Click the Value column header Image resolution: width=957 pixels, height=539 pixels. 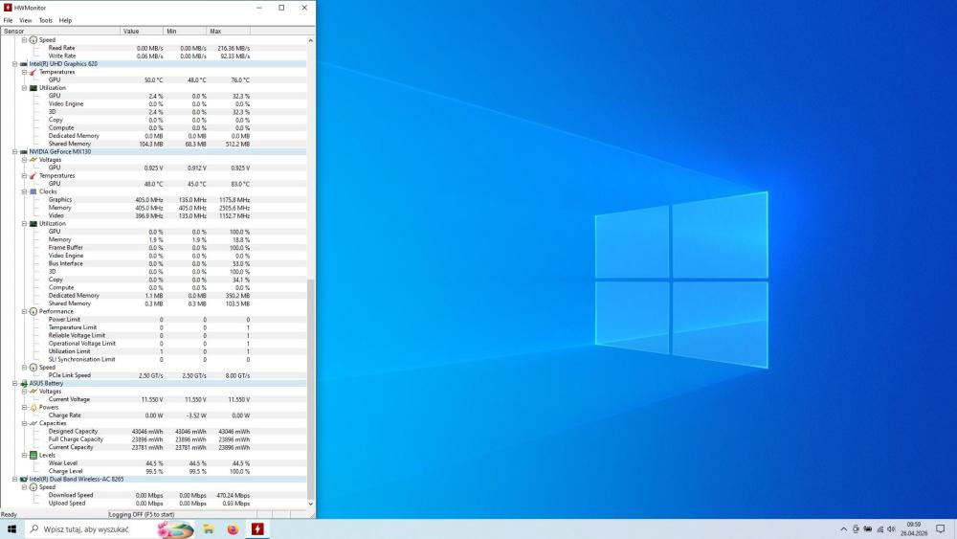pyautogui.click(x=142, y=32)
